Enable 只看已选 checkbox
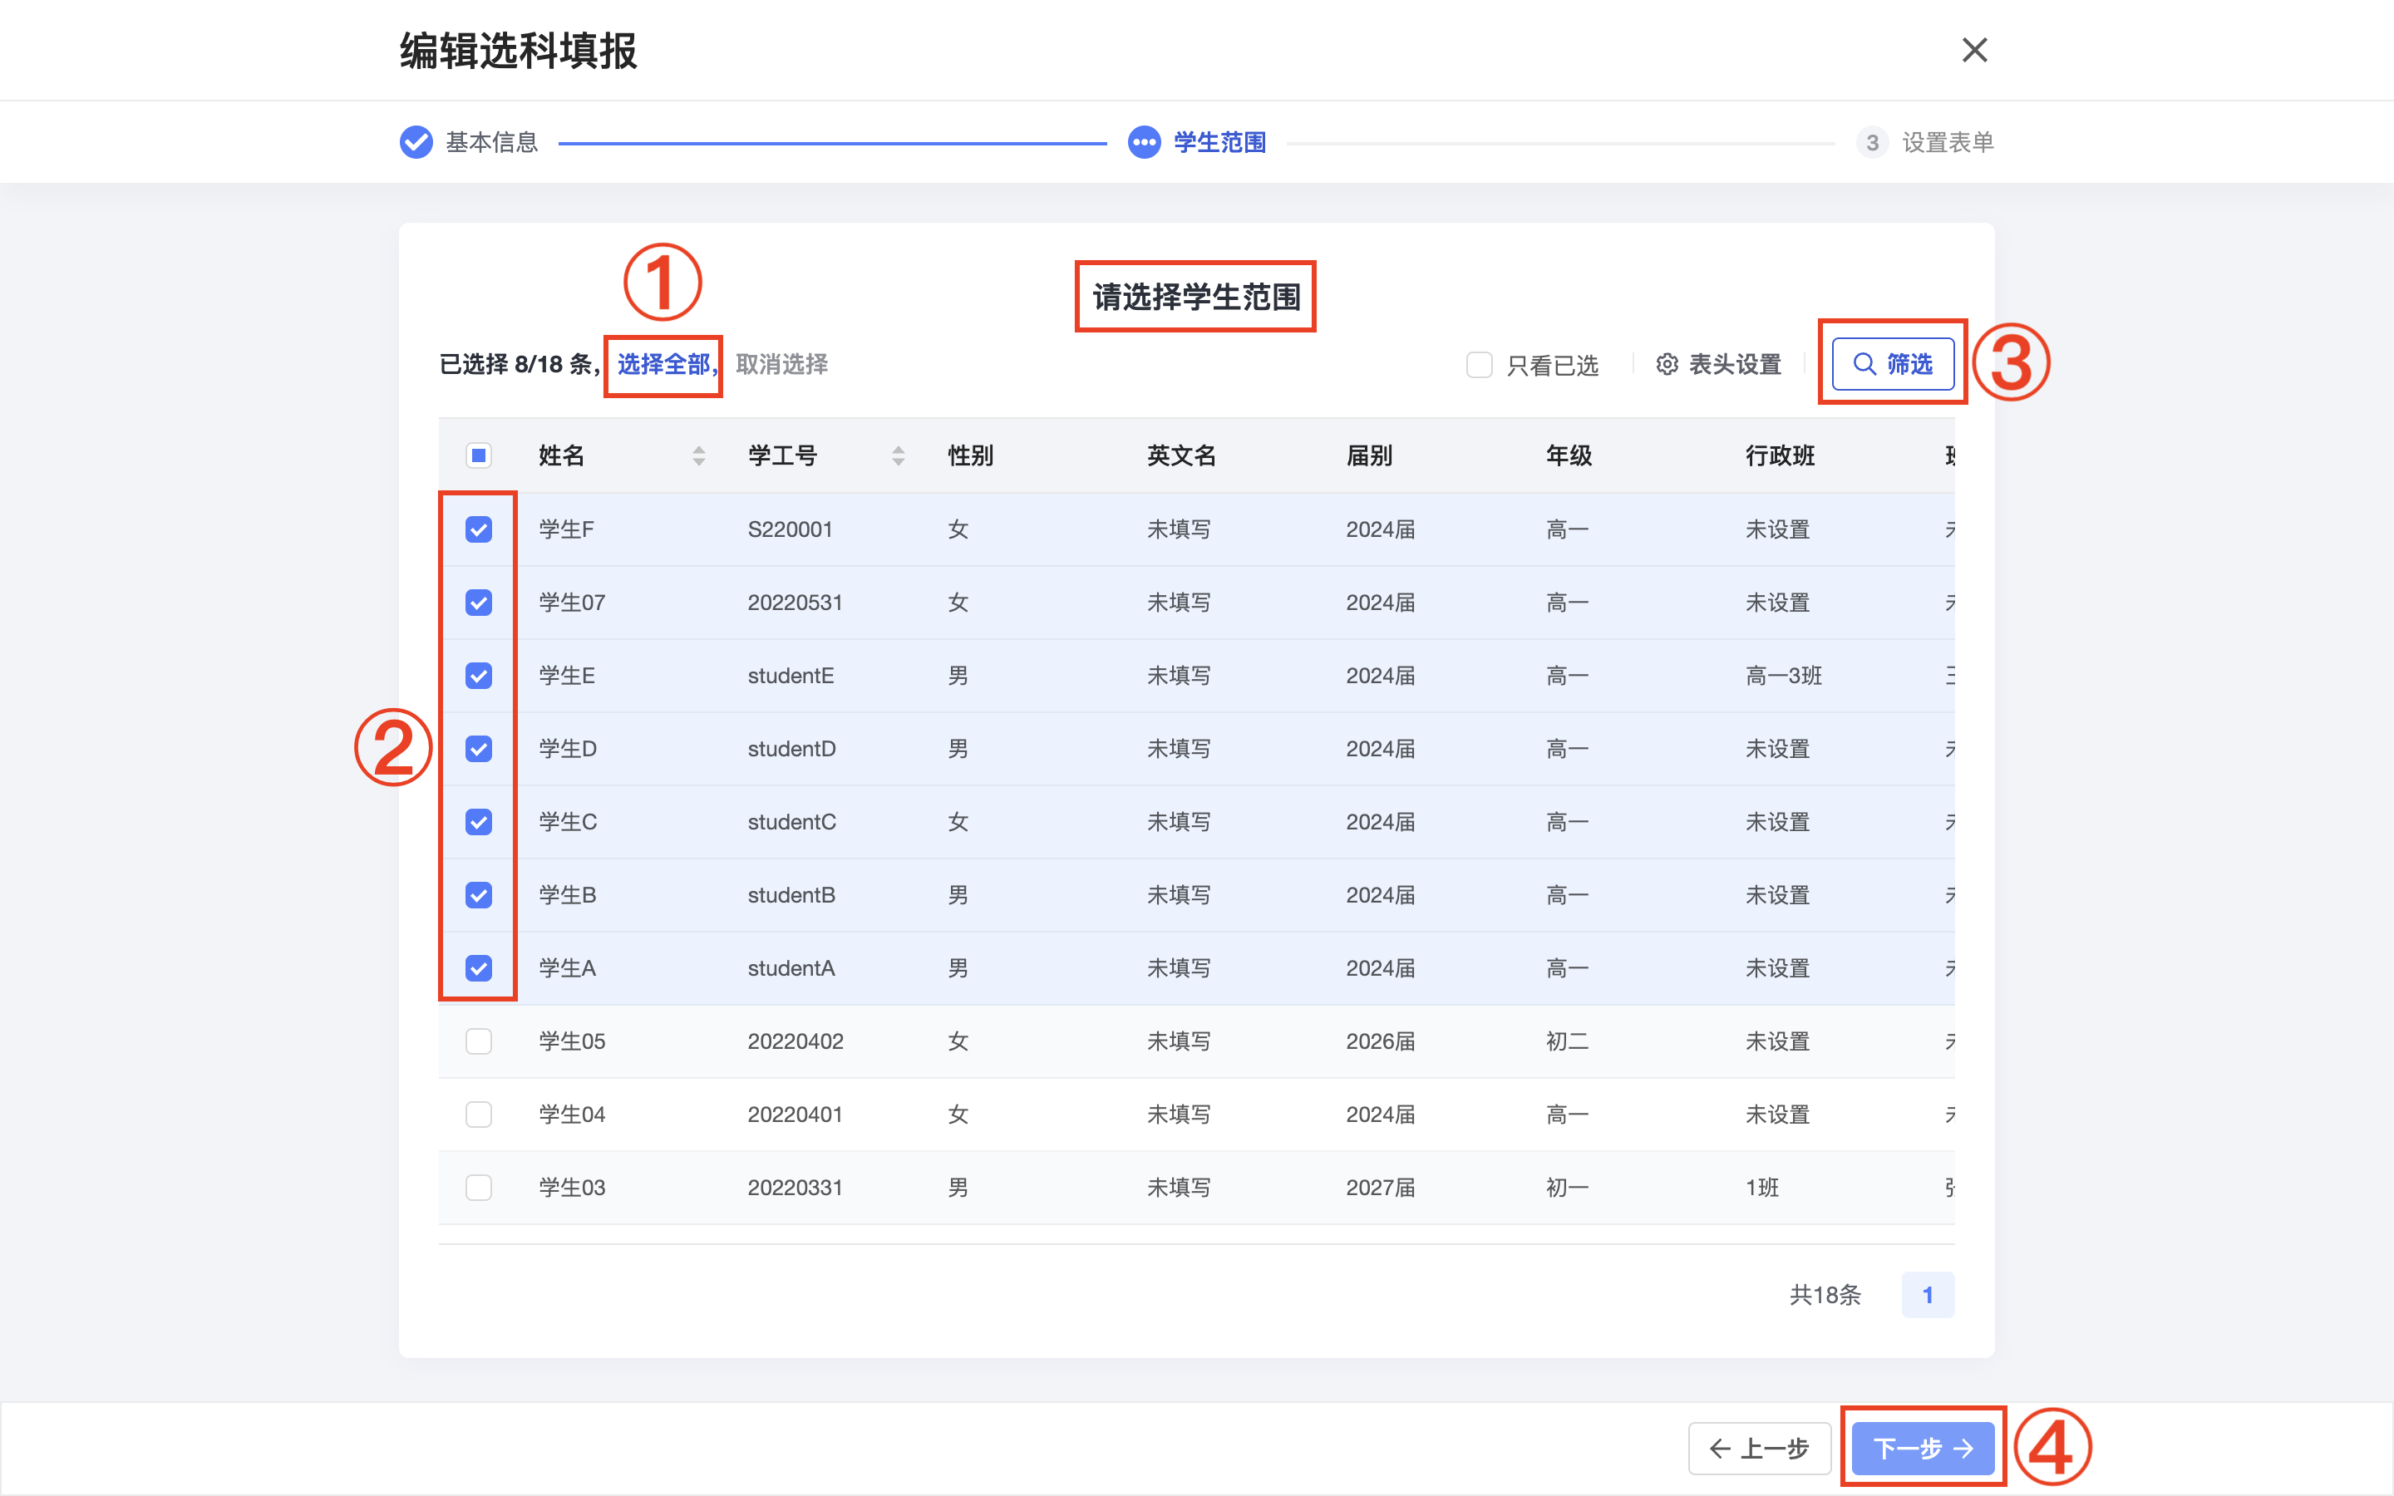This screenshot has width=2394, height=1496. coord(1479,364)
